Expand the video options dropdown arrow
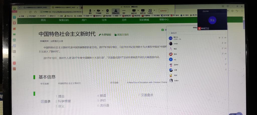Image resolution: width=257 pixels, height=115 pixels. click(x=103, y=10)
